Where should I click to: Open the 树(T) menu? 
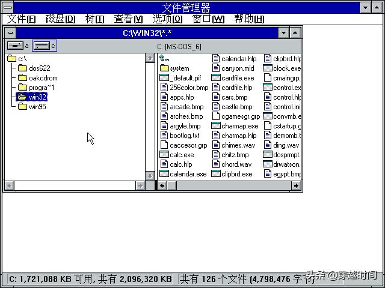pos(94,19)
